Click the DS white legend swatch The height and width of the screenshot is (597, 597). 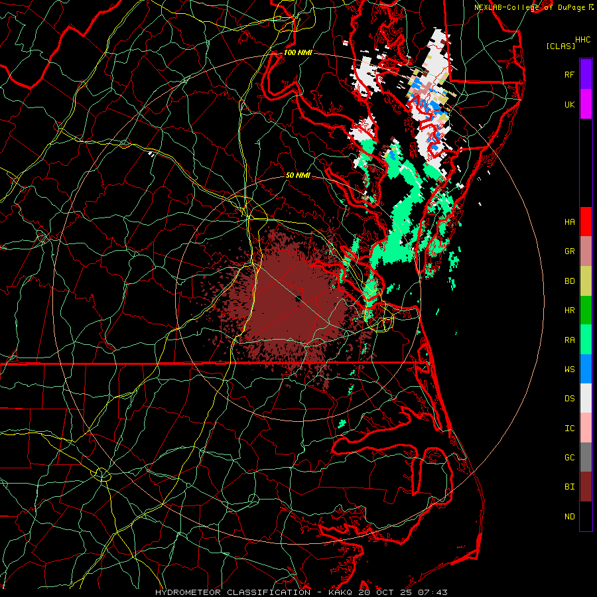[x=586, y=398]
